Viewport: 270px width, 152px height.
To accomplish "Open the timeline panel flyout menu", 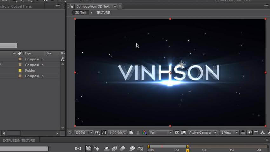I will 266,140.
